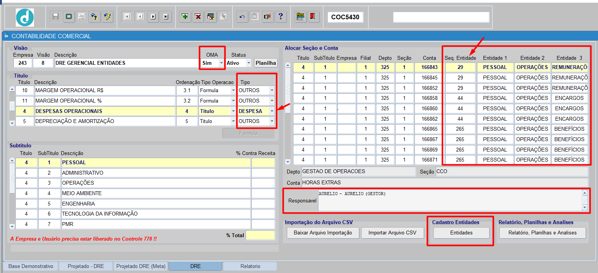Click the Execute Query flashlight lightning icon
Image resolution: width=598 pixels, height=273 pixels.
coord(108,17)
